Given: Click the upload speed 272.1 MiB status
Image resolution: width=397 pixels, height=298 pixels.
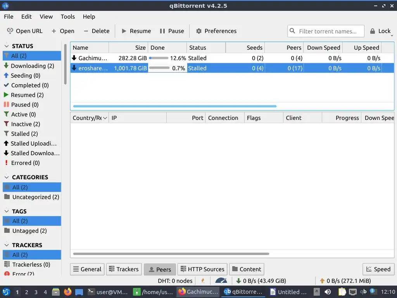Looking at the screenshot, I should pyautogui.click(x=345, y=281).
